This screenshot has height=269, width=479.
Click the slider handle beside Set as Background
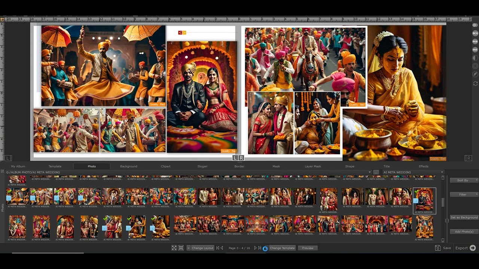[x=446, y=221]
